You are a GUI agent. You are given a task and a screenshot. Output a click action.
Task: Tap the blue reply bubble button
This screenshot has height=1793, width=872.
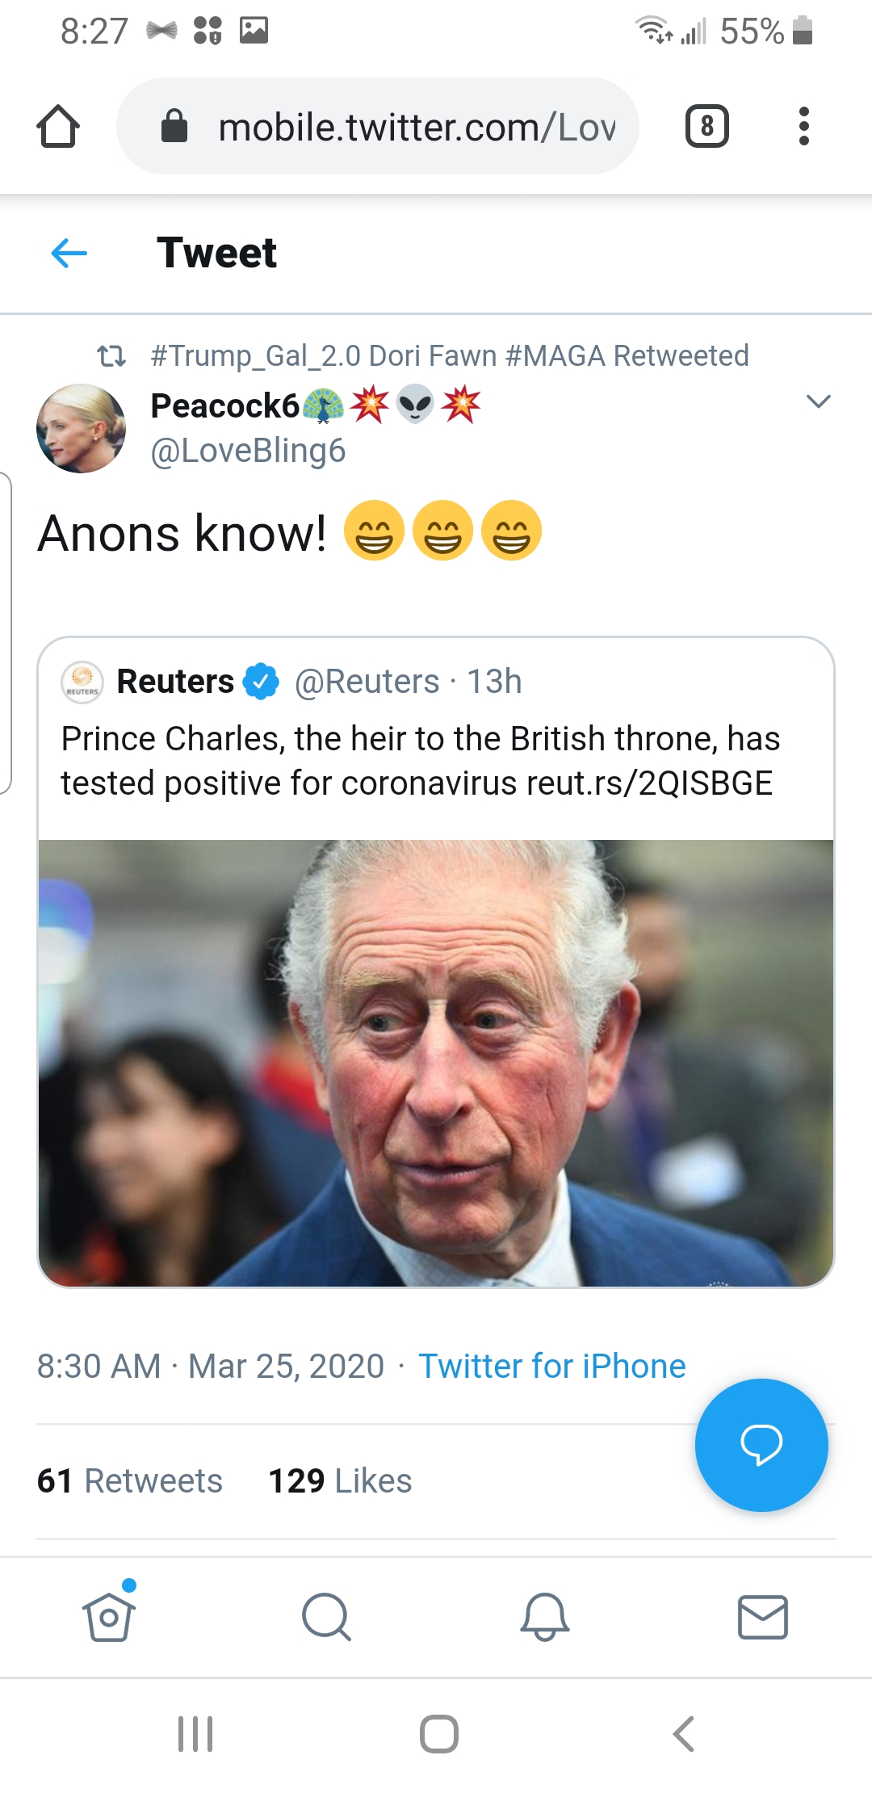click(761, 1444)
